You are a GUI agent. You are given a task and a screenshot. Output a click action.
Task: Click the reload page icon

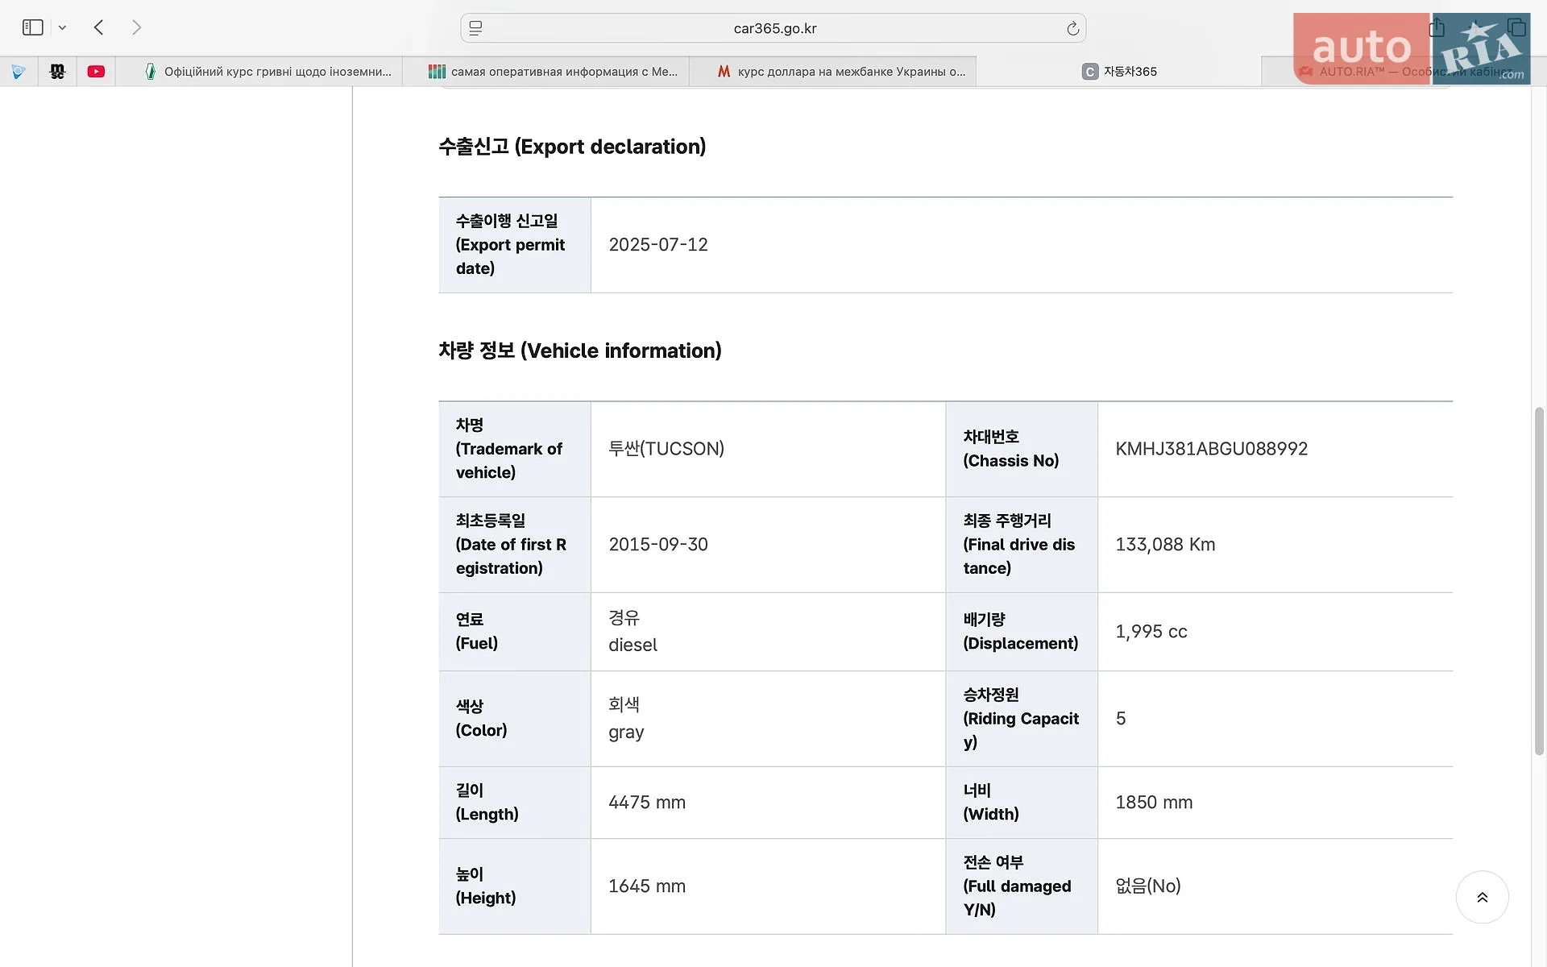pos(1072,28)
